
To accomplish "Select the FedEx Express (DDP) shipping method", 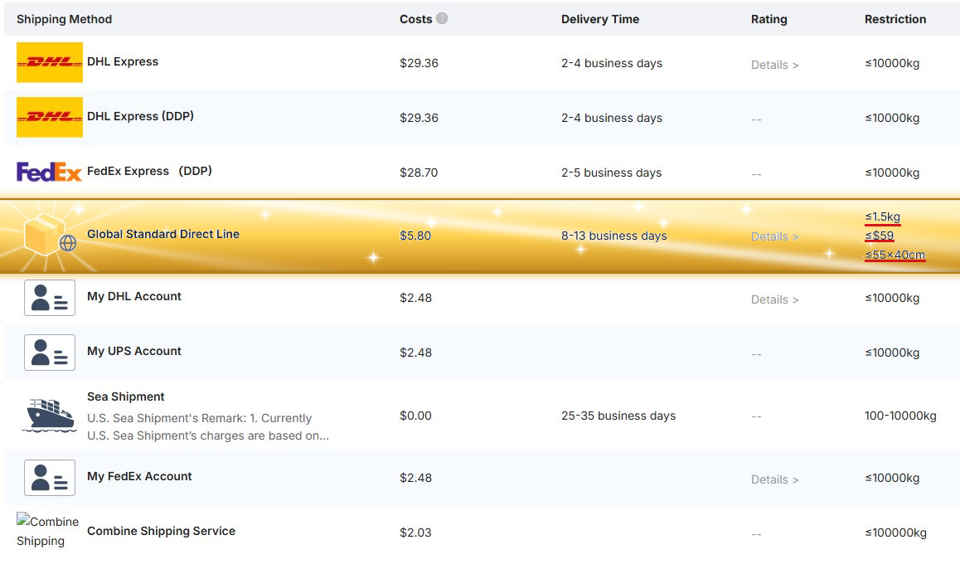I will [482, 173].
